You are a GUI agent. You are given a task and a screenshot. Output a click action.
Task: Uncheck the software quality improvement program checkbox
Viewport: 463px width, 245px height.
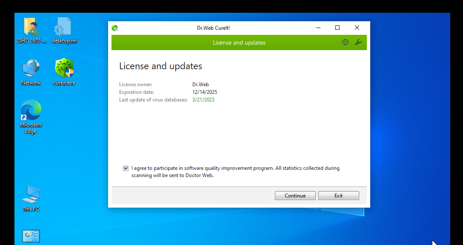tap(126, 169)
